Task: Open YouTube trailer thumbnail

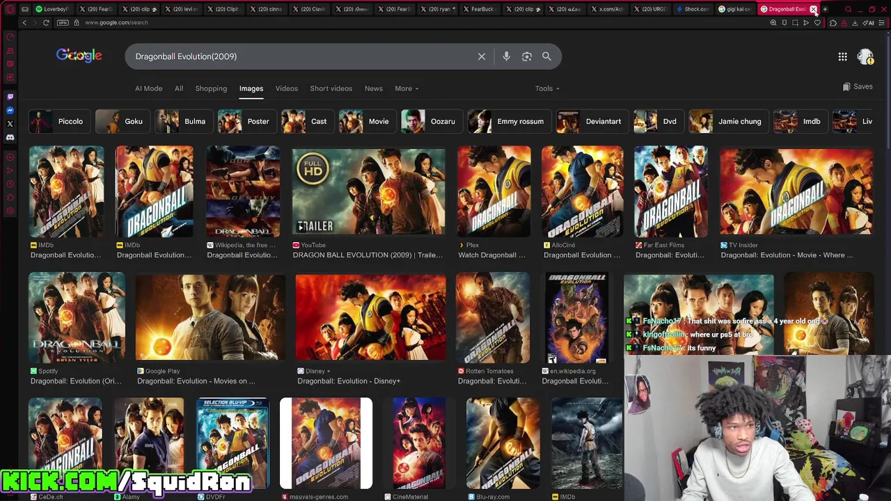Action: tap(368, 191)
